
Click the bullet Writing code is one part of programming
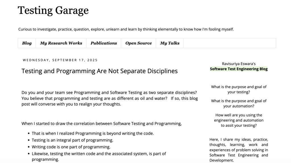pos(70,147)
